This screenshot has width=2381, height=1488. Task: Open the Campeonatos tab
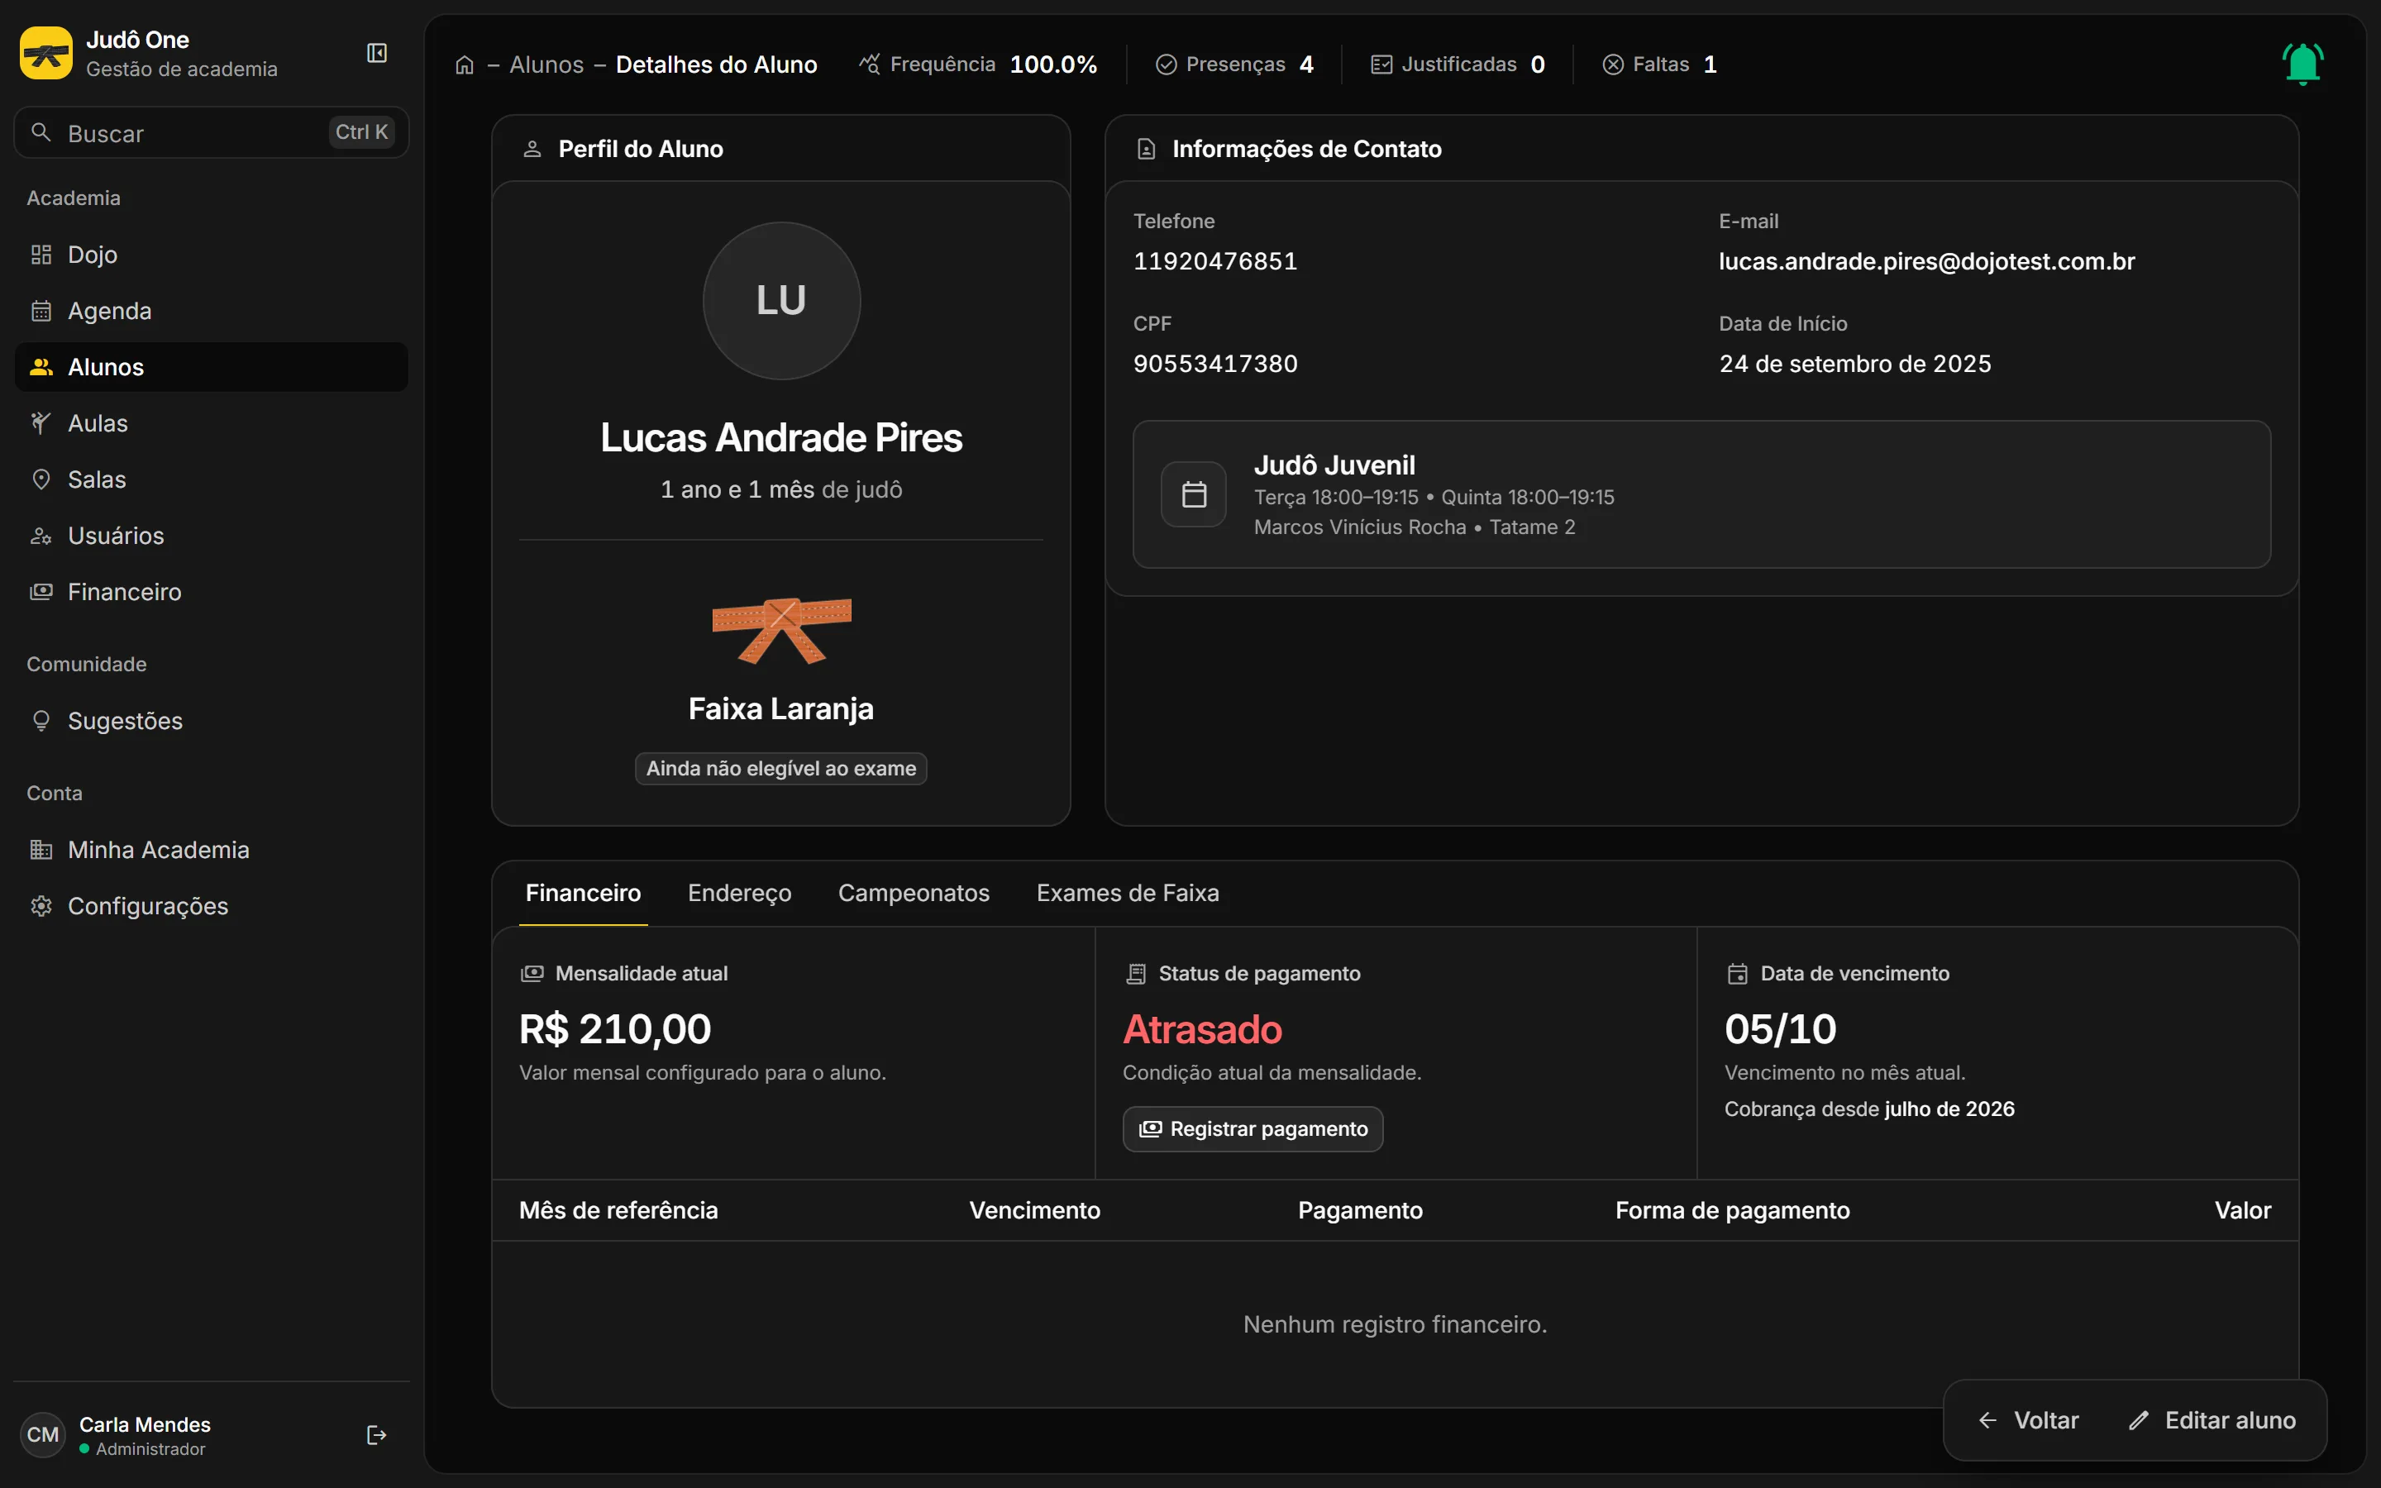(914, 893)
